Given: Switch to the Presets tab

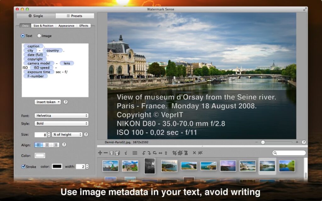Looking at the screenshot, I should pyautogui.click(x=75, y=15).
